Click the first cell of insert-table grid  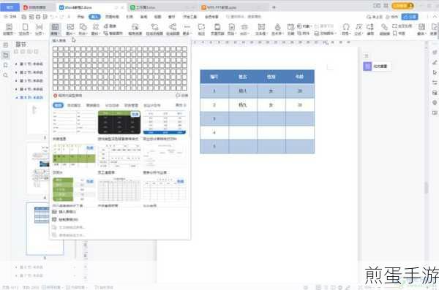[55, 49]
